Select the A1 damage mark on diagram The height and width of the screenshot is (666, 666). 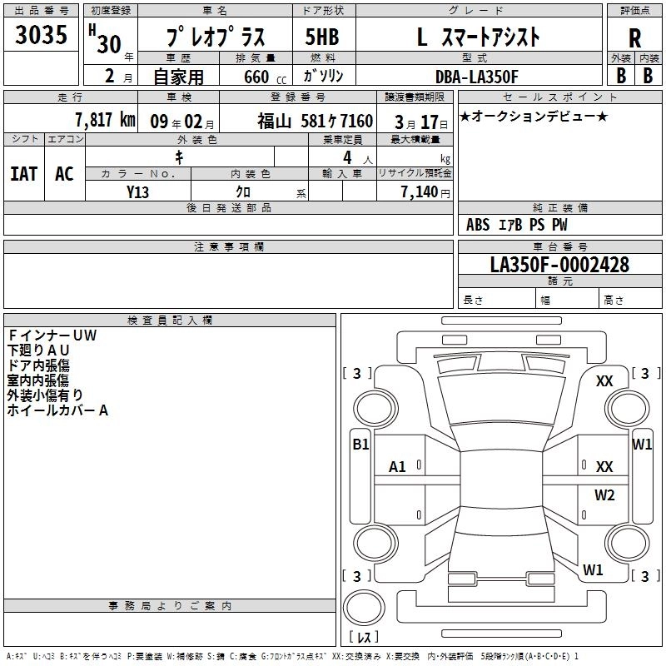(398, 467)
